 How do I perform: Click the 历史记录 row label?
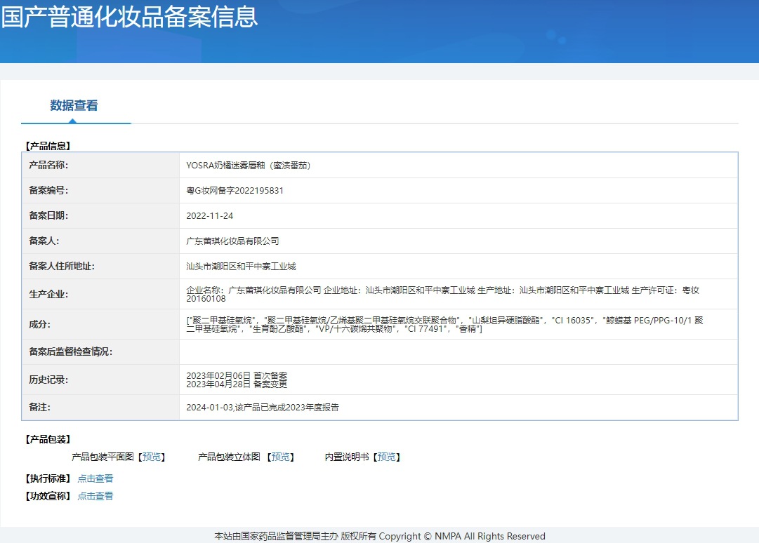[48, 380]
